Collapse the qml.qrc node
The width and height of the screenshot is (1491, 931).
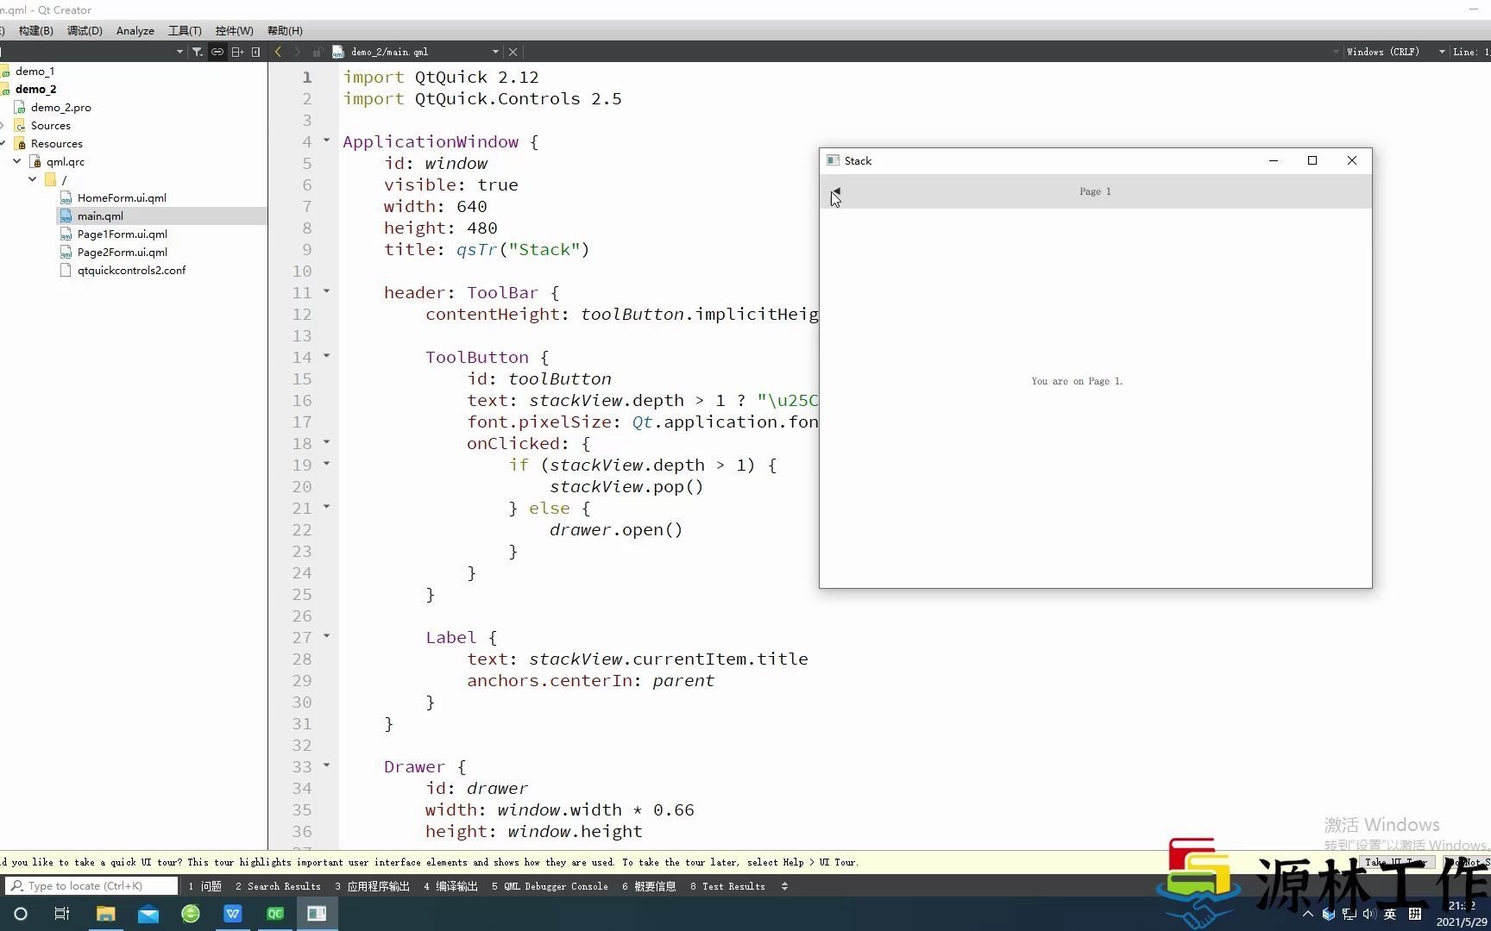(17, 161)
